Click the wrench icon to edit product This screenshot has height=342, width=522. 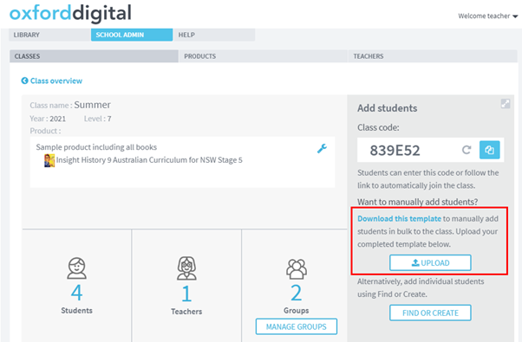point(322,148)
